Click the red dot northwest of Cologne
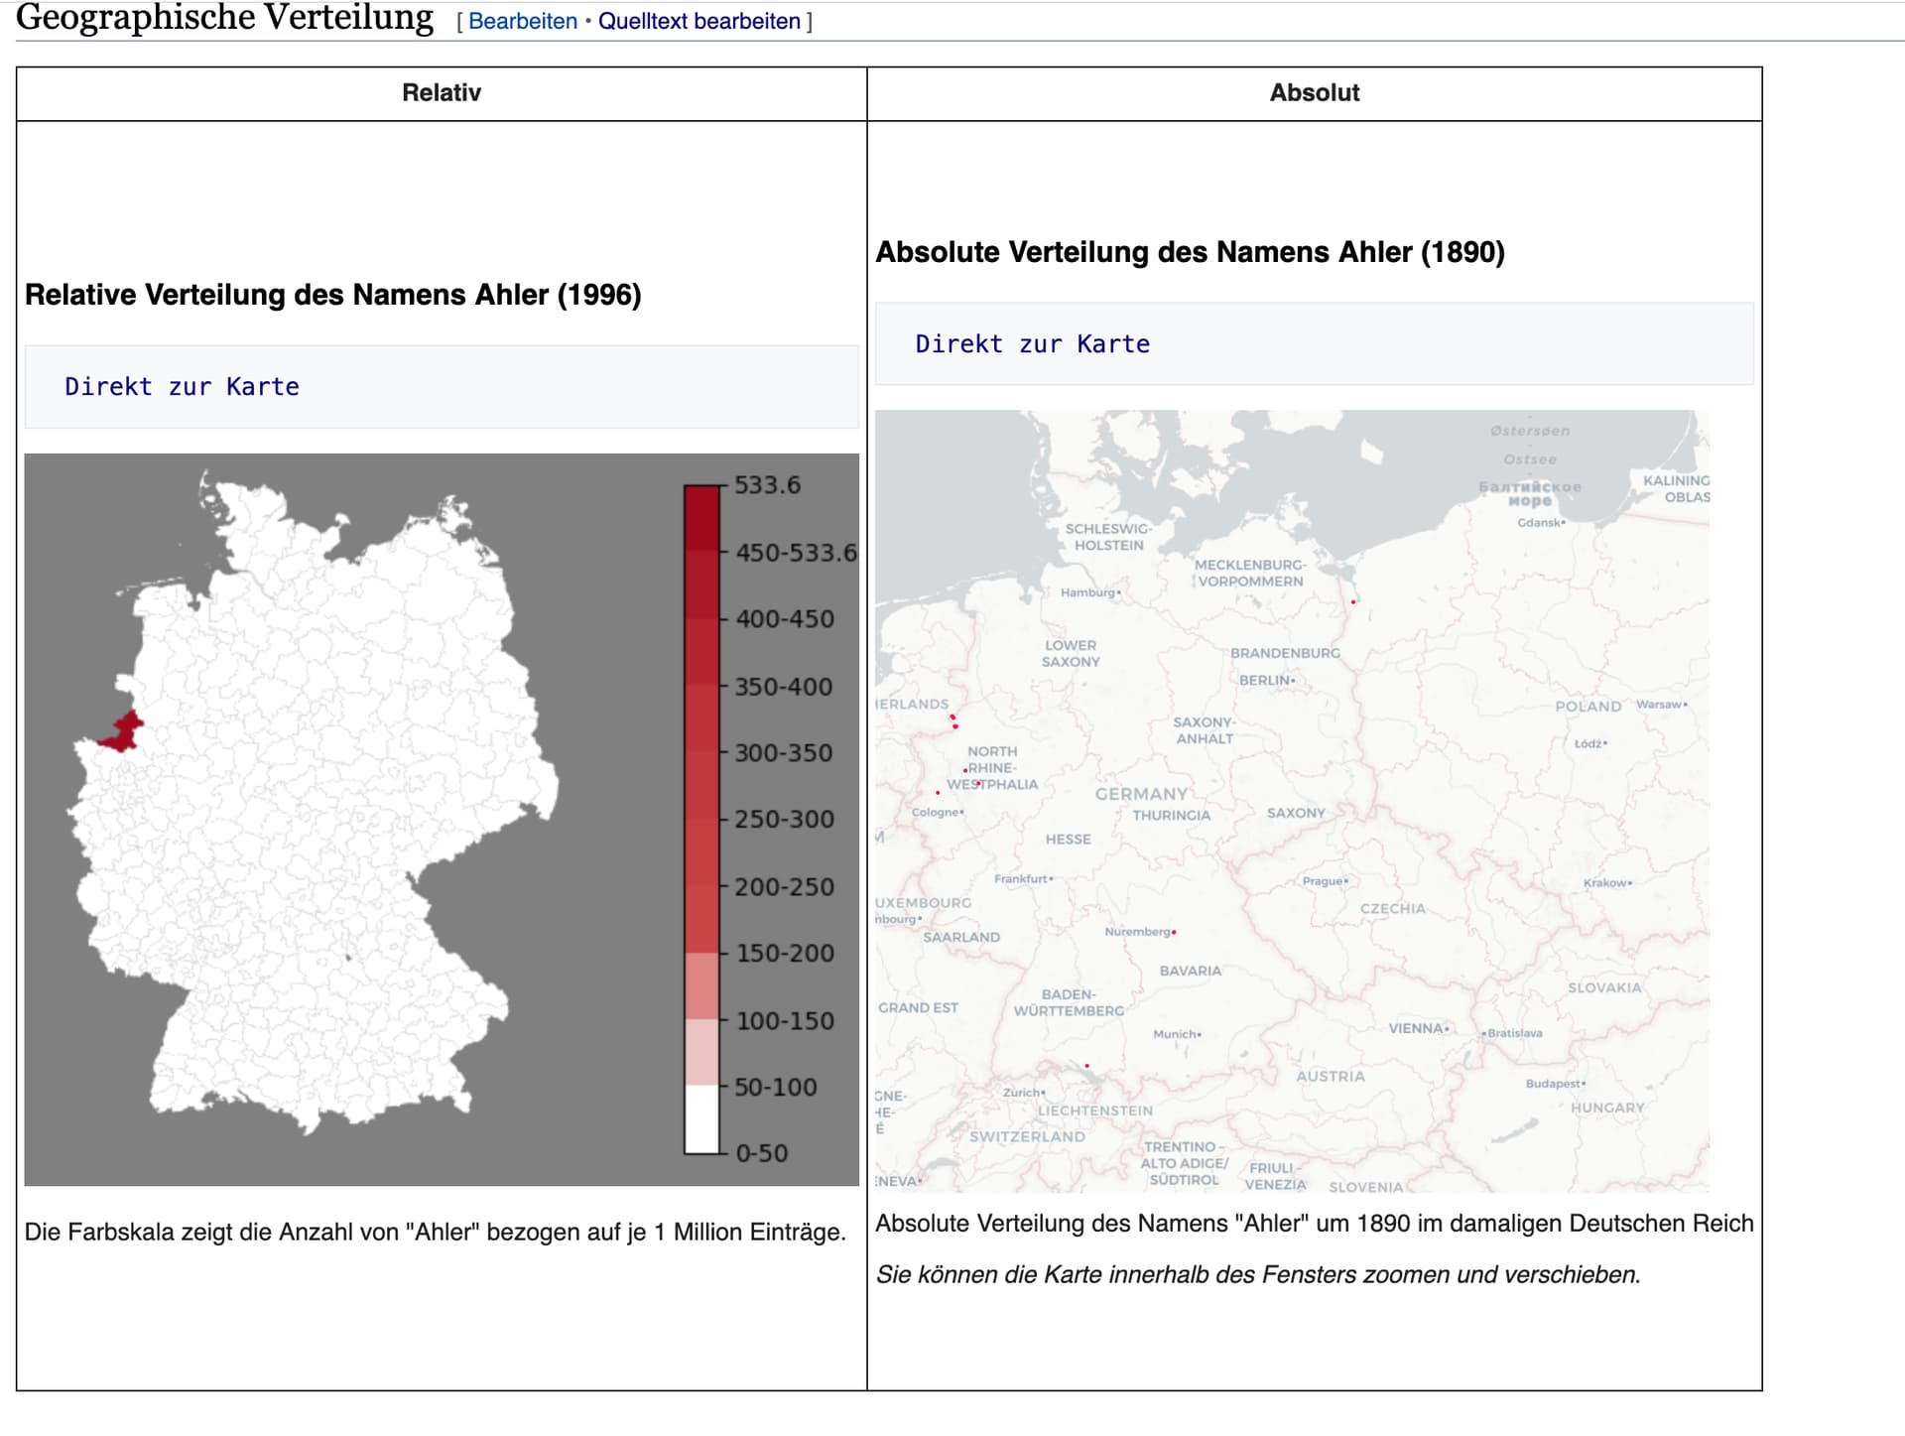The width and height of the screenshot is (1905, 1436). (938, 793)
